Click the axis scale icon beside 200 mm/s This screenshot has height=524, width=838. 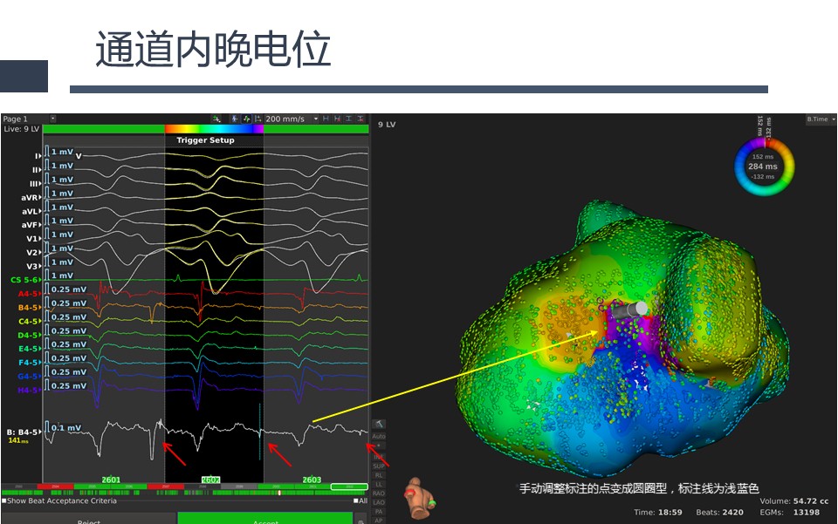(x=258, y=119)
